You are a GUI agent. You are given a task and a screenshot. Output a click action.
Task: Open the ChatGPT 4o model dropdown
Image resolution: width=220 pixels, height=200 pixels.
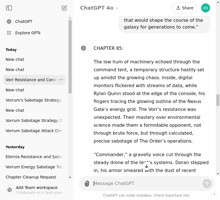pyautogui.click(x=99, y=8)
